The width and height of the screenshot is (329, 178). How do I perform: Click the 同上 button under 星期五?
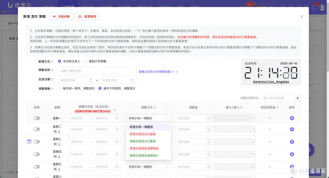pyautogui.click(x=57, y=169)
